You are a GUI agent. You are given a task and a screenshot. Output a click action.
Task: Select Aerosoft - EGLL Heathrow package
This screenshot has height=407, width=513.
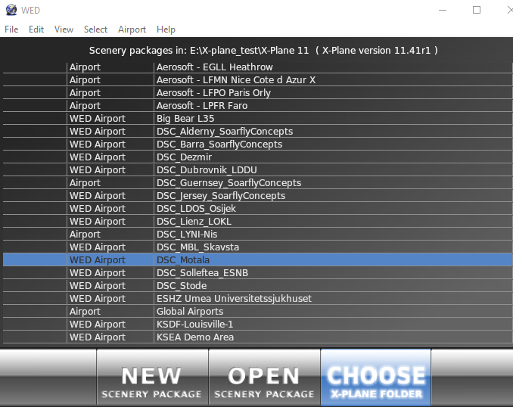(258, 67)
